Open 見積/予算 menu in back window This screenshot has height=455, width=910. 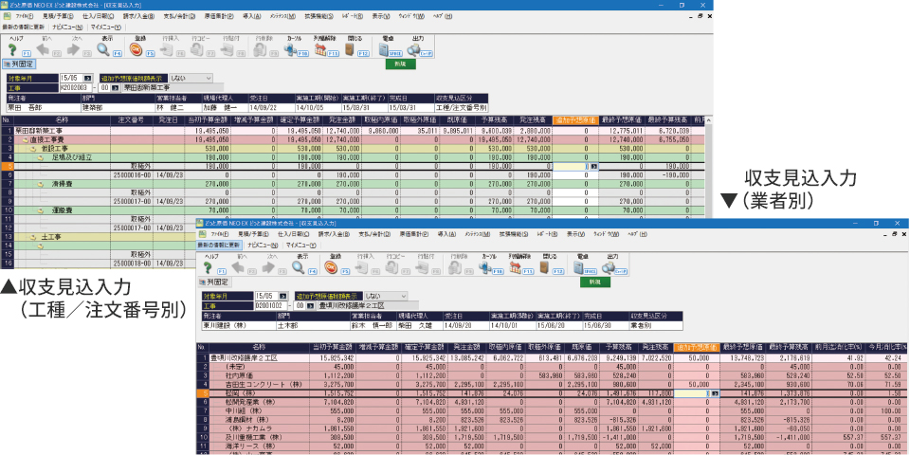[58, 16]
